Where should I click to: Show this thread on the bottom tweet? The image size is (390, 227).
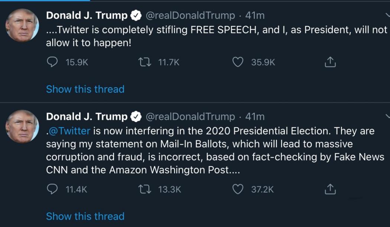click(85, 216)
